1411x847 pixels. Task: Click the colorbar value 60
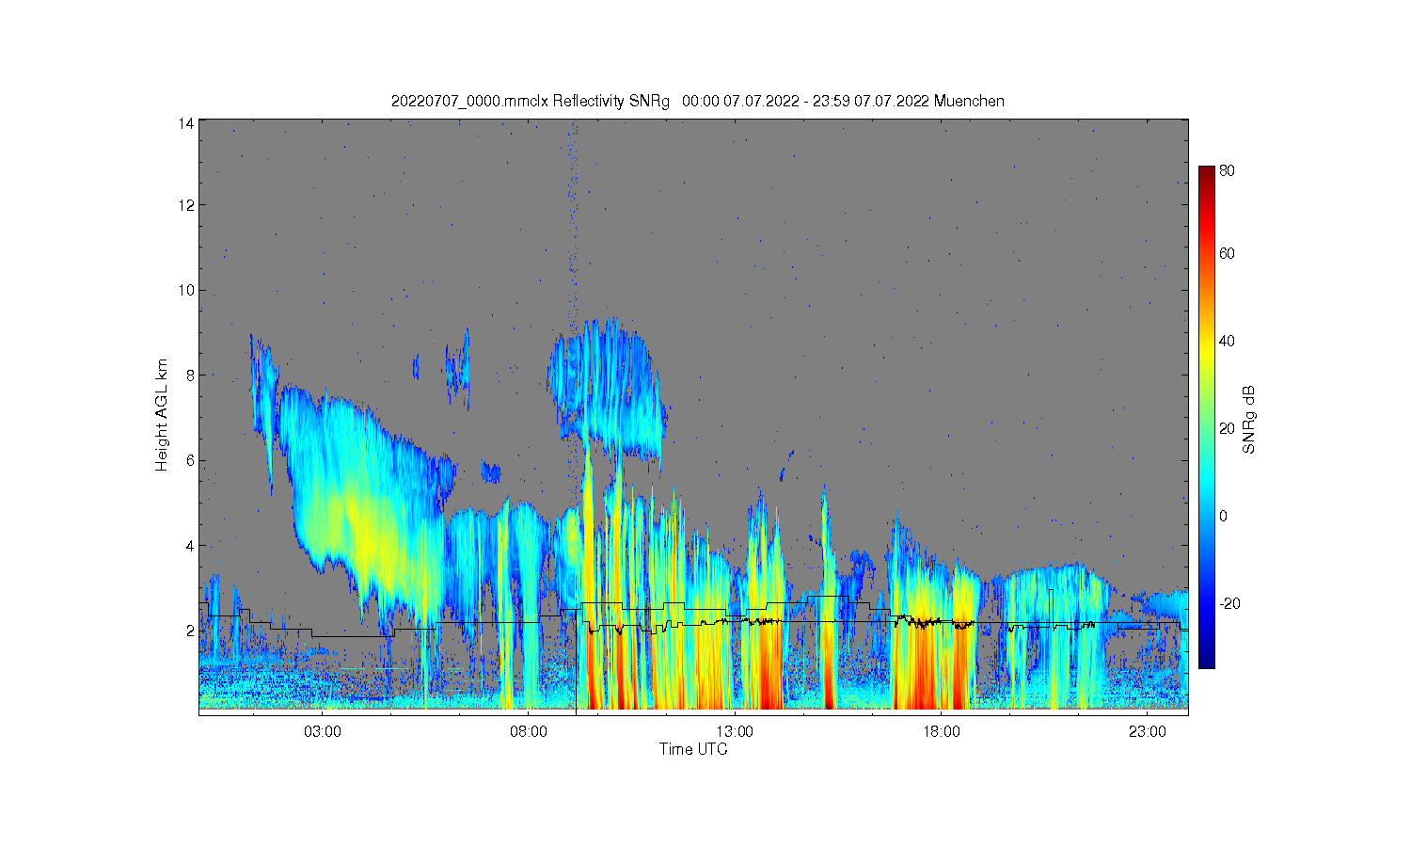[1227, 253]
